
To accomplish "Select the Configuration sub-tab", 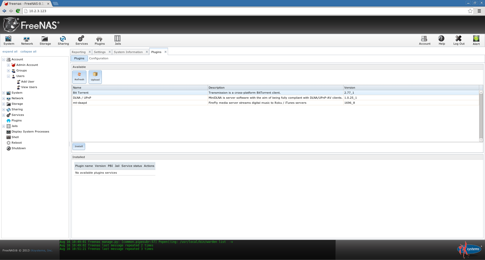I will pos(99,58).
